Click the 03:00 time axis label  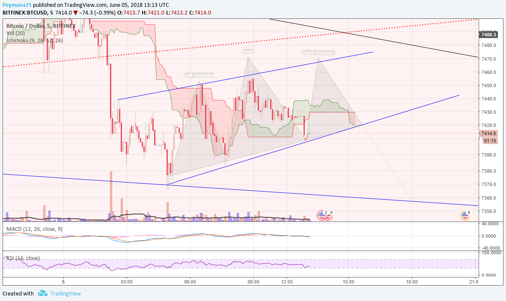[x=127, y=282]
